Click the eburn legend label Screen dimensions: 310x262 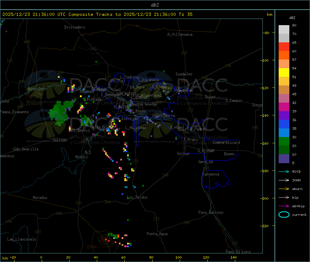297,189
